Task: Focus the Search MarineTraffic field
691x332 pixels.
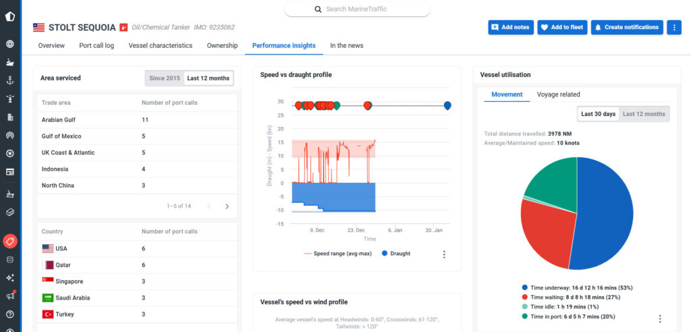Action: pyautogui.click(x=358, y=9)
